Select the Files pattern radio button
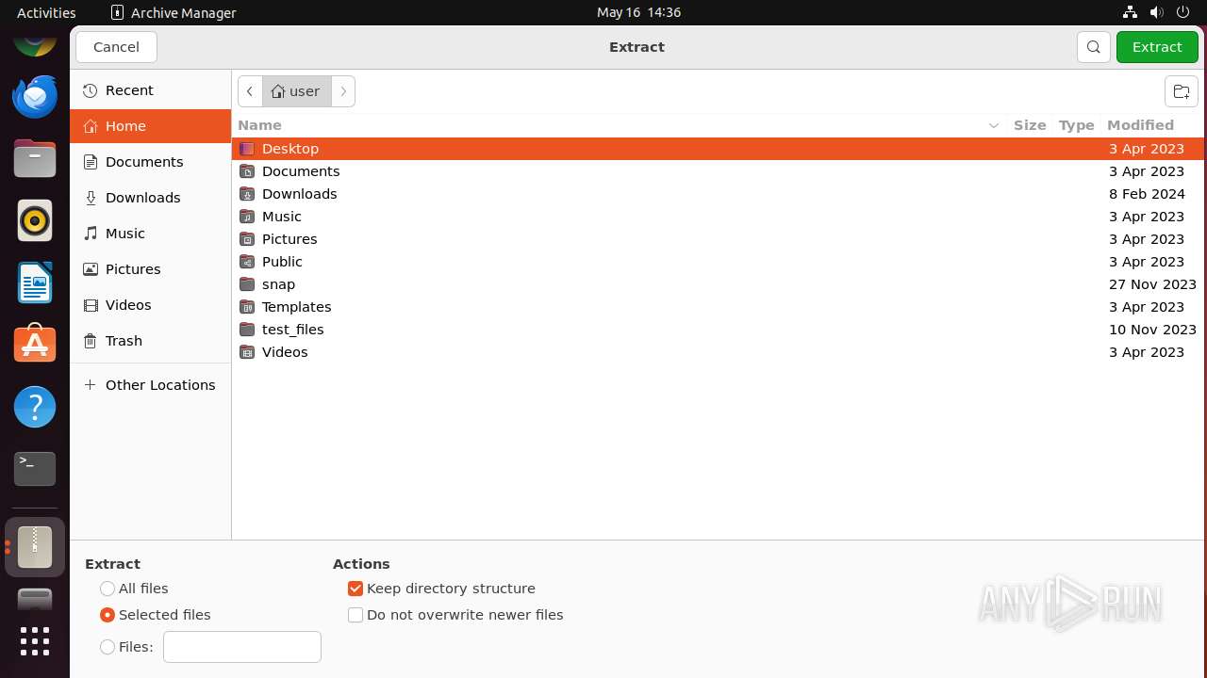Viewport: 1207px width, 678px height. coord(107,647)
